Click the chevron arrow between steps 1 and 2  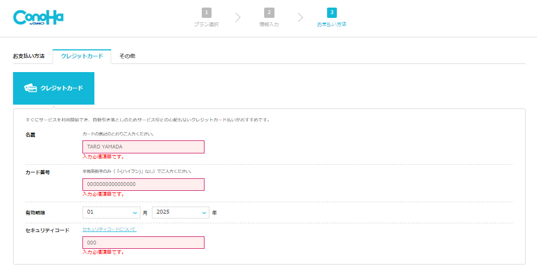(238, 17)
